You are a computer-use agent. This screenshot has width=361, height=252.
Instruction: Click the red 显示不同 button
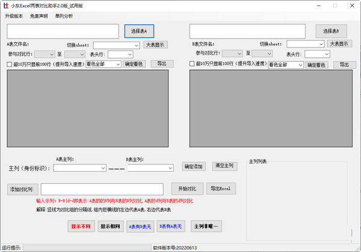pos(81,227)
